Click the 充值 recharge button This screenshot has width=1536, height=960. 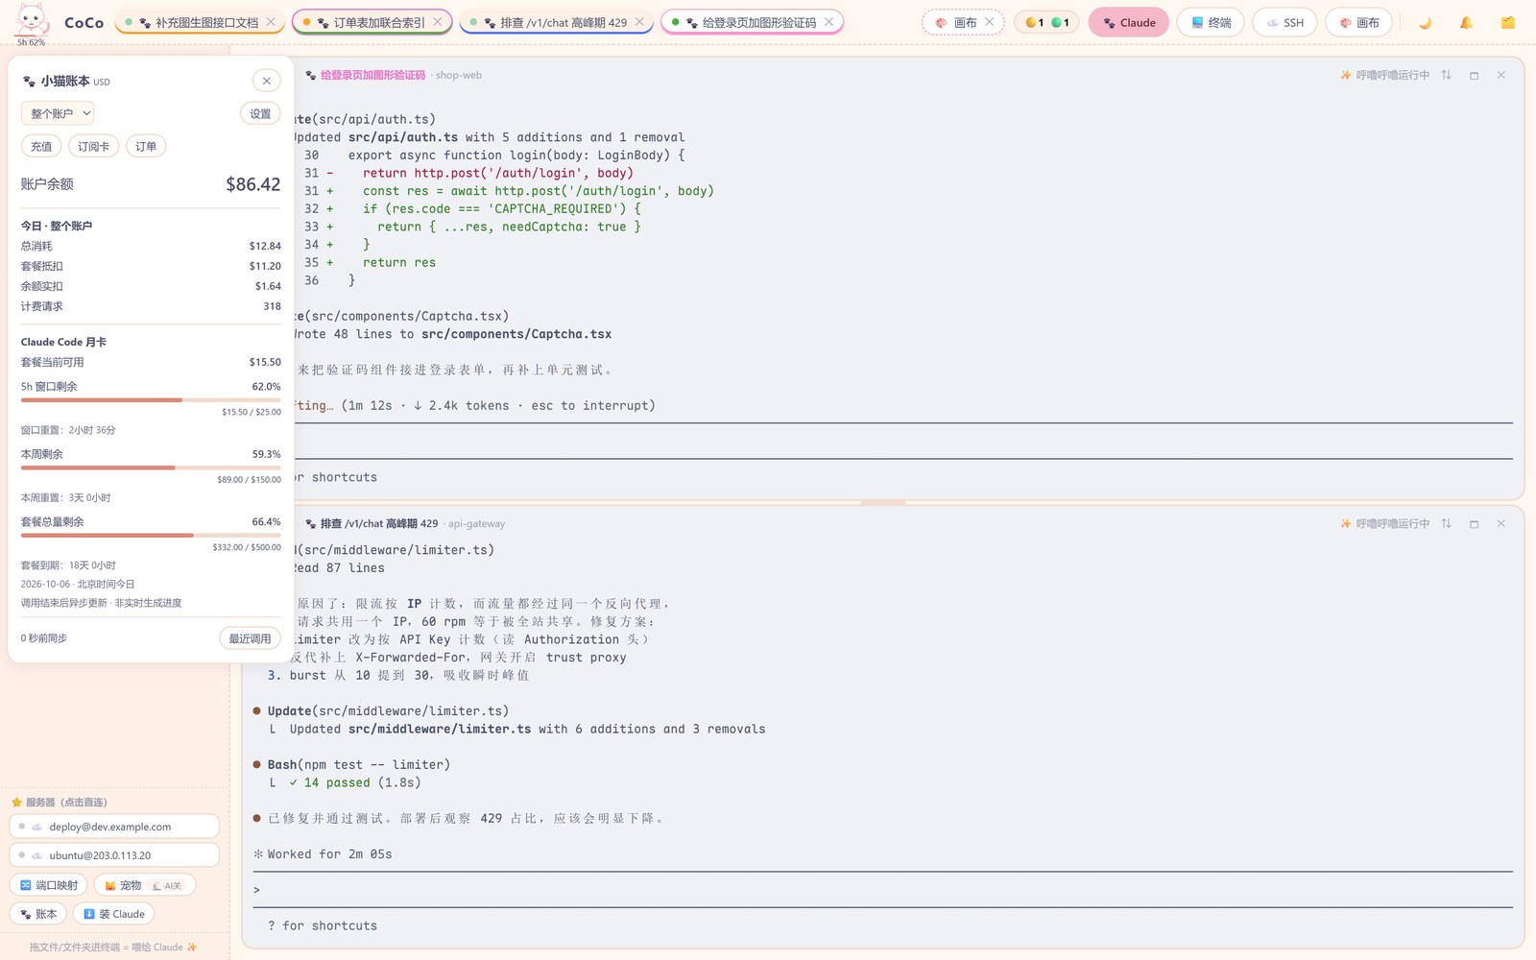pos(41,146)
